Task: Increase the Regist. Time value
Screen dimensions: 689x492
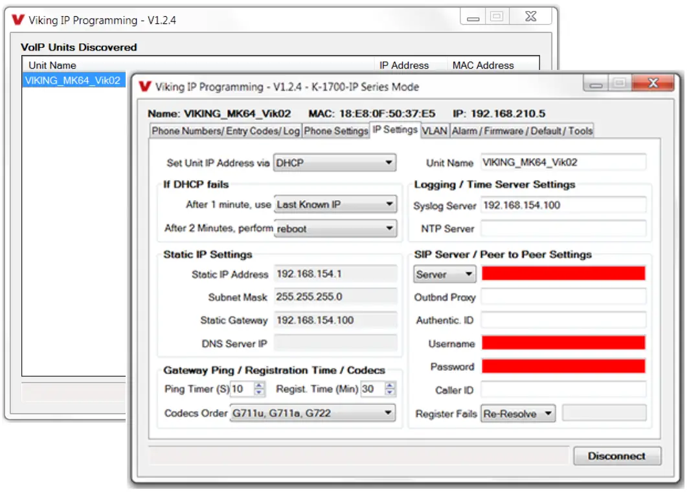Action: coord(390,385)
